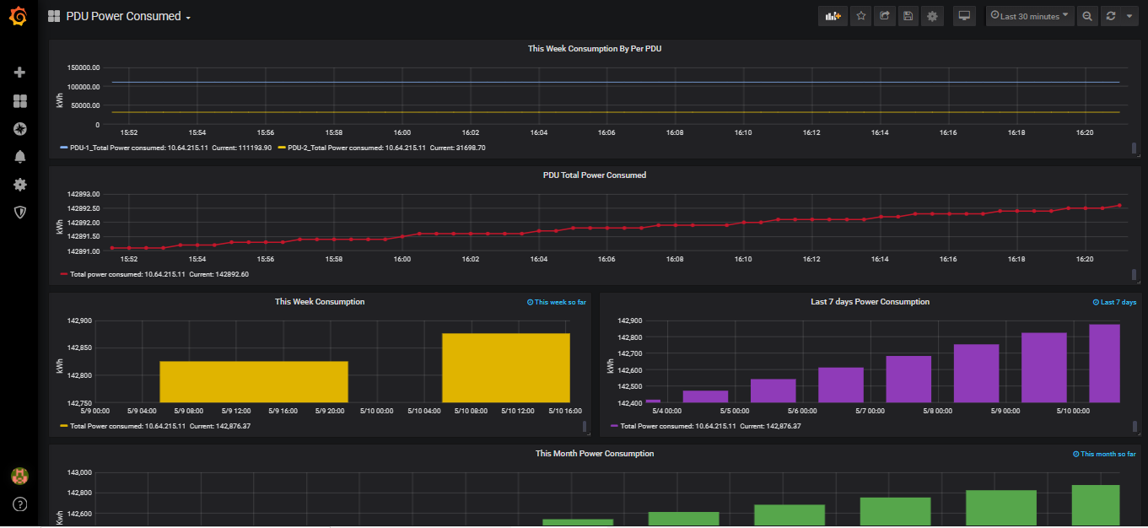Click the This Week Consumption legend scrollbar handle
1148x528 pixels.
click(584, 426)
